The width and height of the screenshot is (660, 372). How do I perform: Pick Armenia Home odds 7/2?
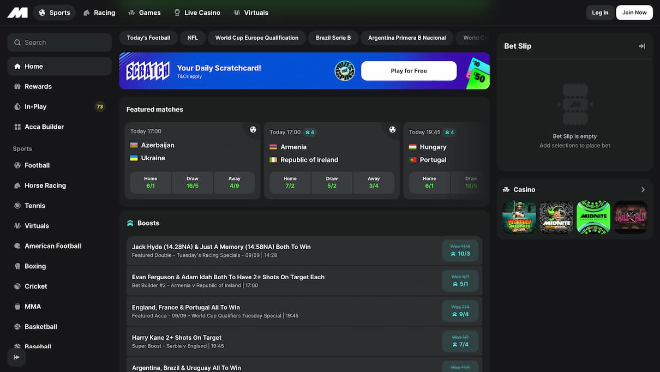point(290,183)
